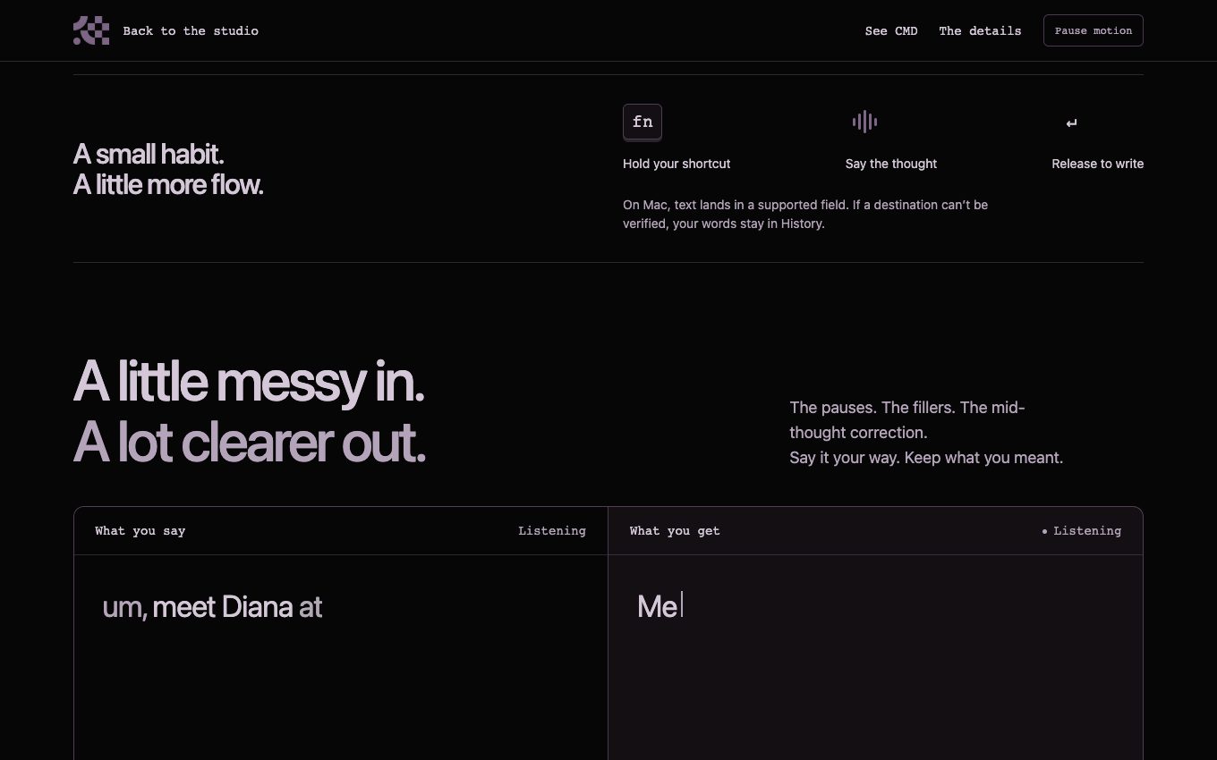The width and height of the screenshot is (1217, 760).
Task: Click the What you get panel header
Action: [675, 531]
